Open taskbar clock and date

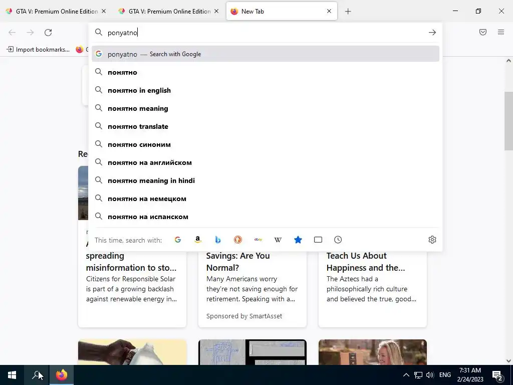point(470,375)
